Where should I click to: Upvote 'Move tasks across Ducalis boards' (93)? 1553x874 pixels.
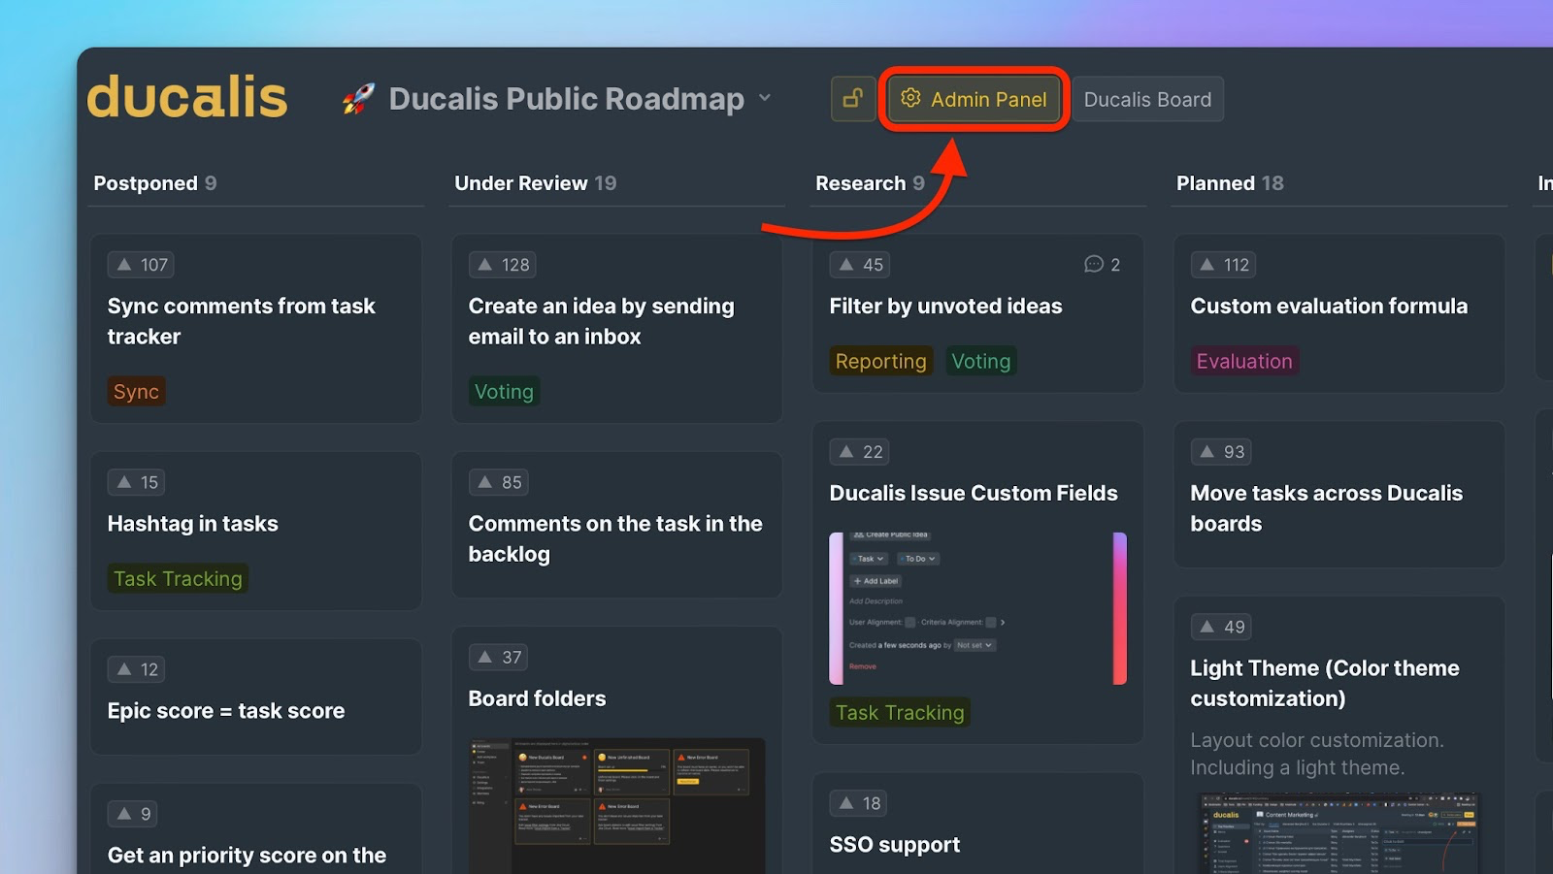click(1221, 452)
